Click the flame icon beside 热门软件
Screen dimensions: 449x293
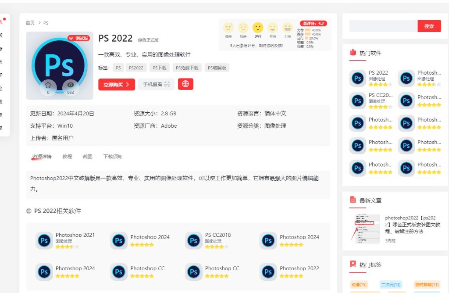[353, 52]
